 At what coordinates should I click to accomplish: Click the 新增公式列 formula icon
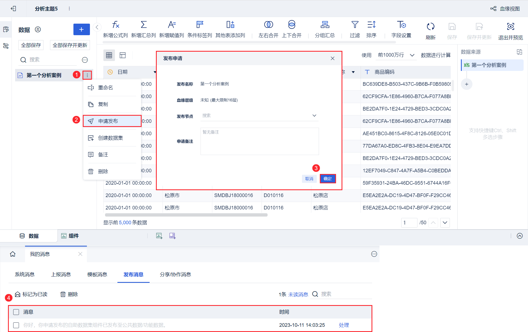116,25
